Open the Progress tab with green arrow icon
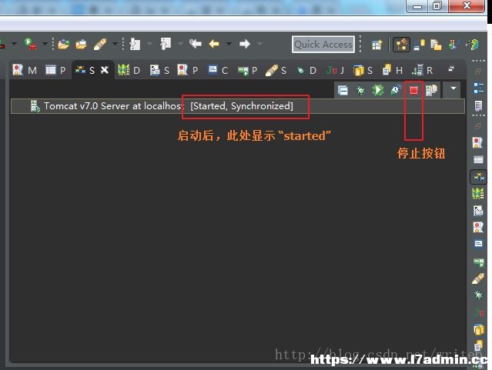The height and width of the screenshot is (370, 492). (248, 70)
